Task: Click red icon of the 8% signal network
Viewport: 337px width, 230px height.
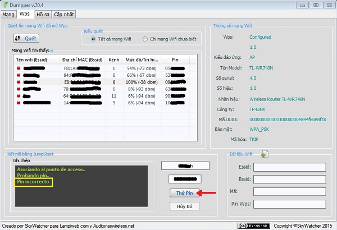Action: 19,89
